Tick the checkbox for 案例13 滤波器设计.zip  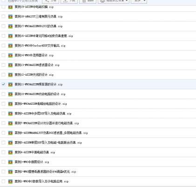coord(3,65)
